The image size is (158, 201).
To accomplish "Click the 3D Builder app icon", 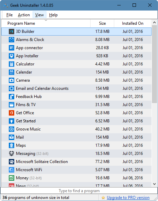I will pyautogui.click(x=12, y=32).
